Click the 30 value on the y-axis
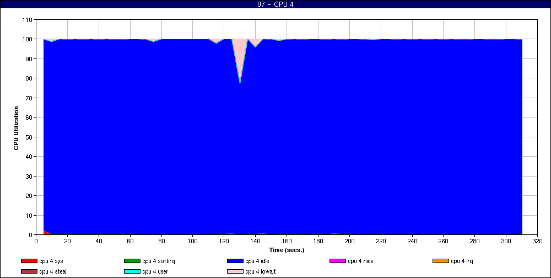This screenshot has height=278, width=551. pos(29,176)
